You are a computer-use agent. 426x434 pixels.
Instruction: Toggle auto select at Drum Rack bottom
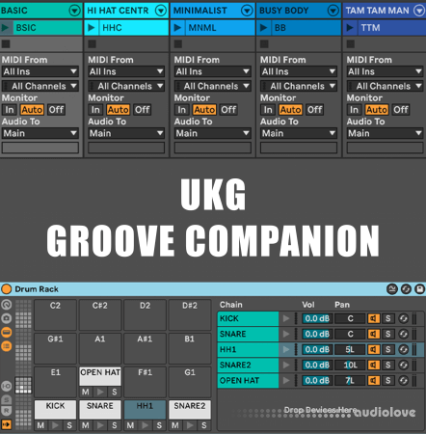(x=7, y=424)
